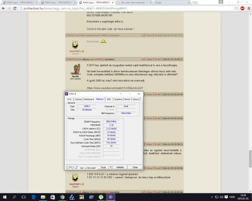Click the CAS# Latency value field
This screenshot has height=201, width=252.
pos(111,129)
